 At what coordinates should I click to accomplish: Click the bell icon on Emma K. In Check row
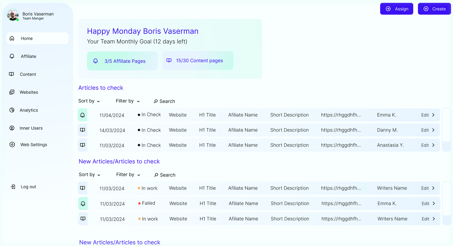click(82, 115)
